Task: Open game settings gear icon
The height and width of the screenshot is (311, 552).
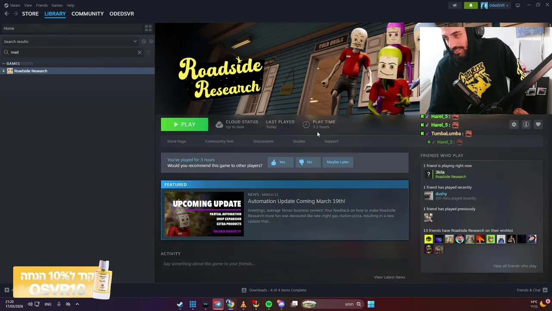Action: [x=514, y=124]
